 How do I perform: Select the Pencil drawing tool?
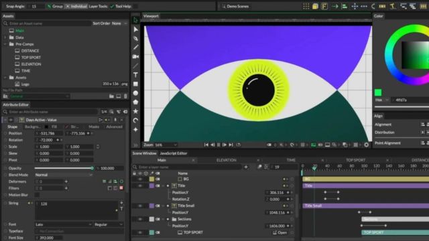coord(135,48)
